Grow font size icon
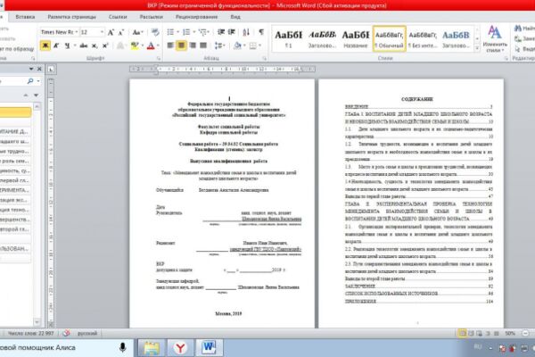This screenshot has height=357, width=535. pos(111,32)
